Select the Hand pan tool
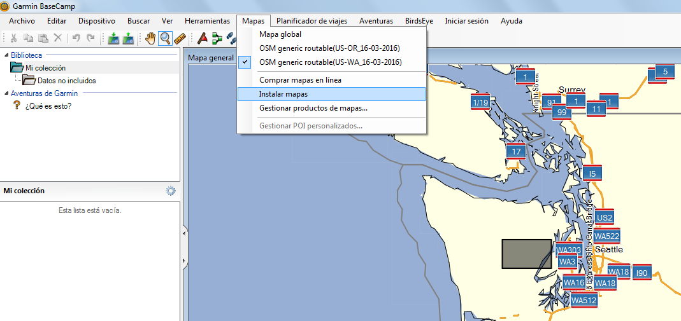The image size is (681, 321). point(150,38)
